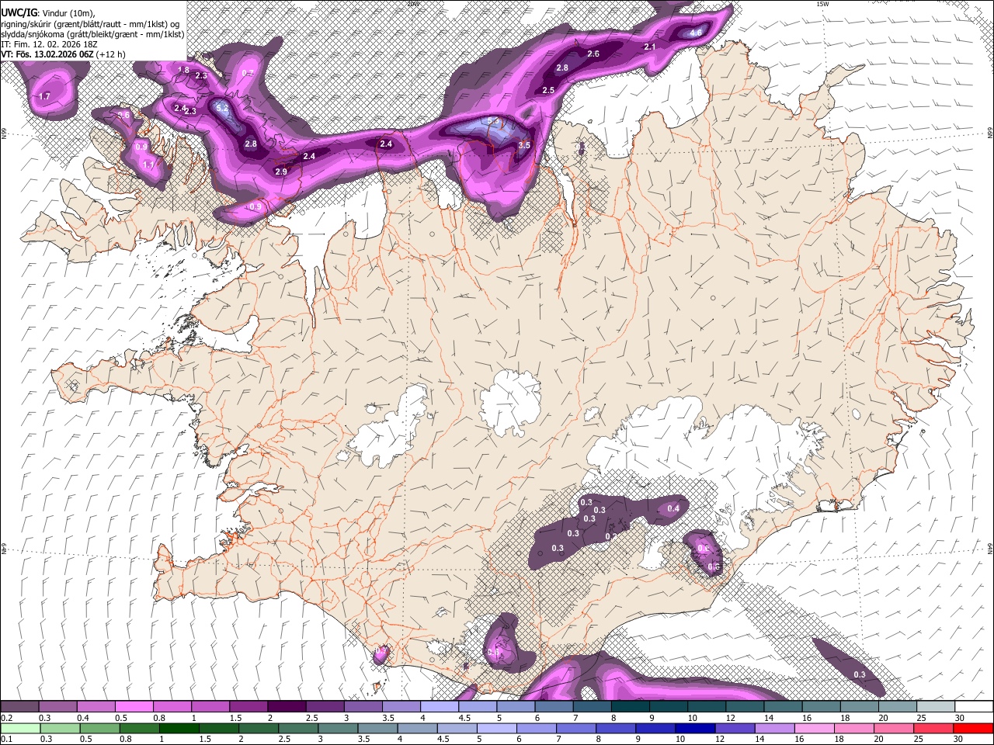This screenshot has height=745, width=994.
Task: Click the 4.6 precipitation value on the map
Action: click(x=696, y=33)
